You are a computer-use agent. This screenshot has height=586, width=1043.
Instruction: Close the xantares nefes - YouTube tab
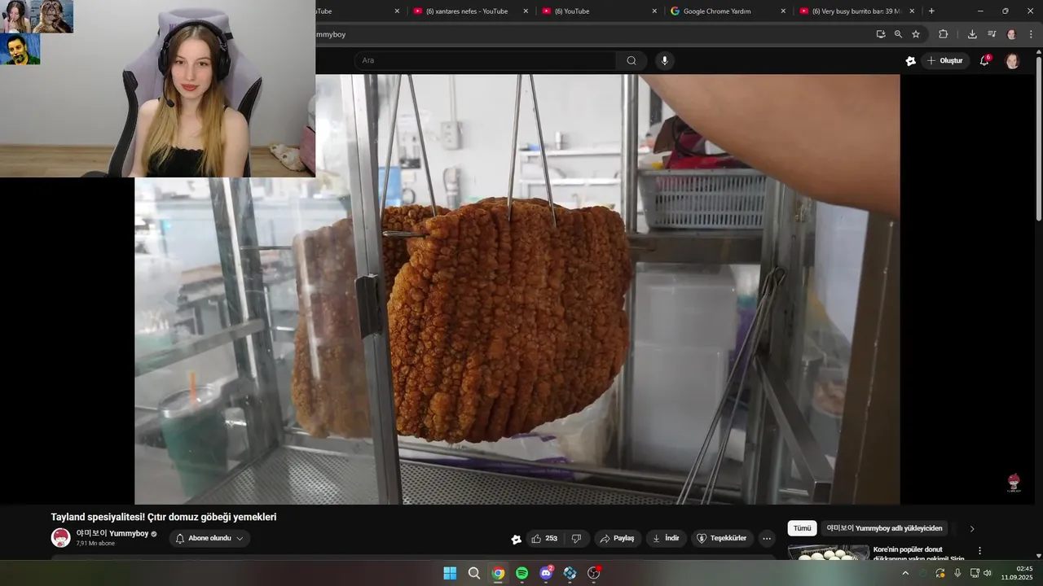pos(526,11)
